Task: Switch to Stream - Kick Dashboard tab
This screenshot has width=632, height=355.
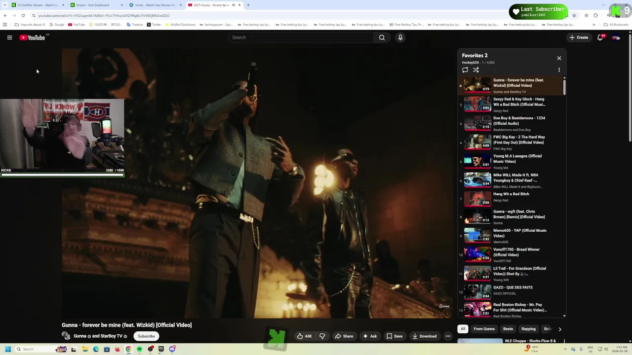Action: pos(95,5)
